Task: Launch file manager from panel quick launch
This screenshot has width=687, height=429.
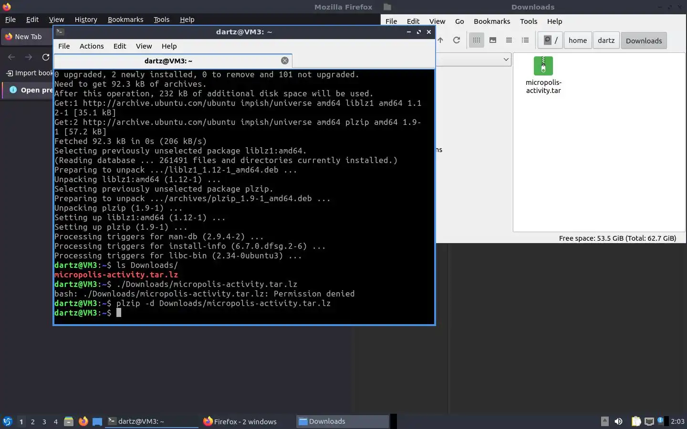Action: pyautogui.click(x=69, y=421)
